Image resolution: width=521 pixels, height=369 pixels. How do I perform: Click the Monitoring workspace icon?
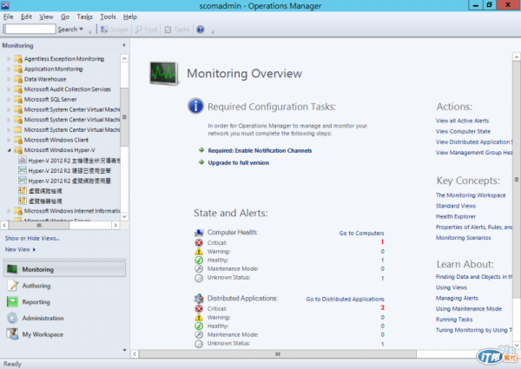pyautogui.click(x=12, y=269)
